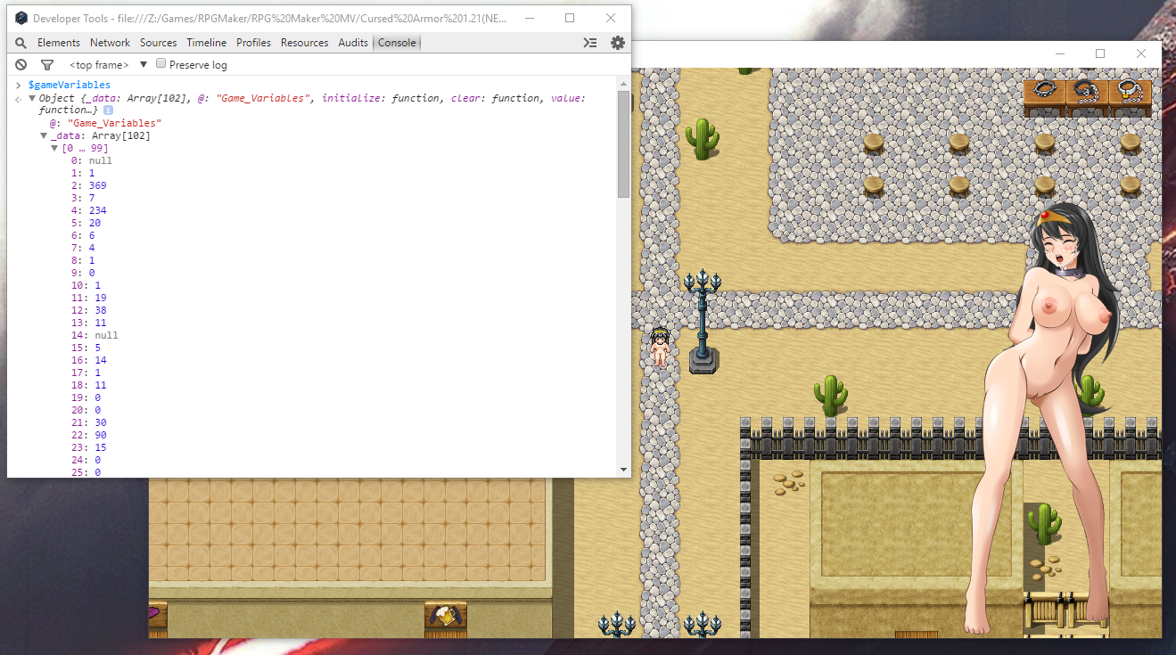This screenshot has height=655, width=1176.
Task: Click the console vertical scrollbar thumb
Action: click(623, 143)
